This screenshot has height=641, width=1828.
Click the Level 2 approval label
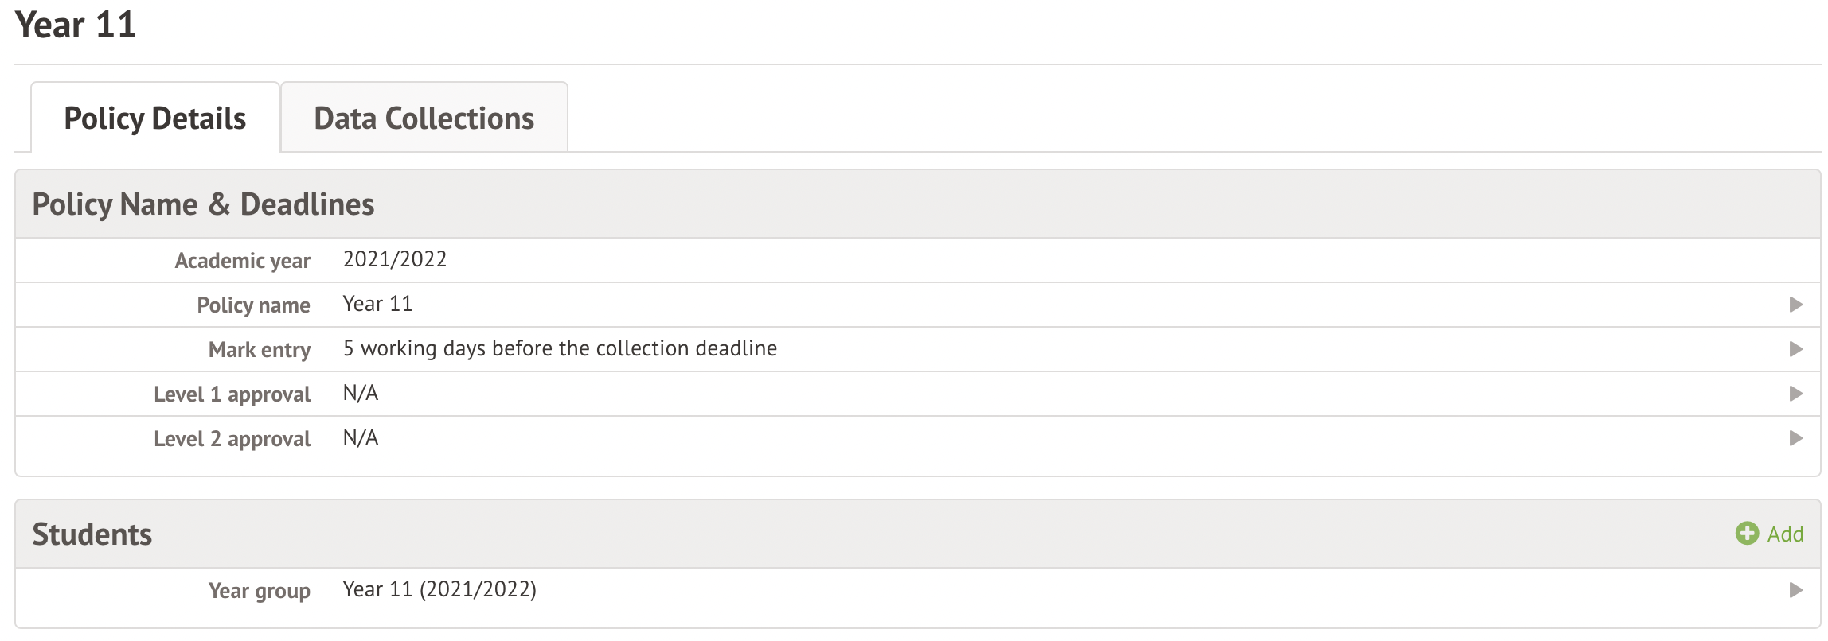[x=232, y=439]
